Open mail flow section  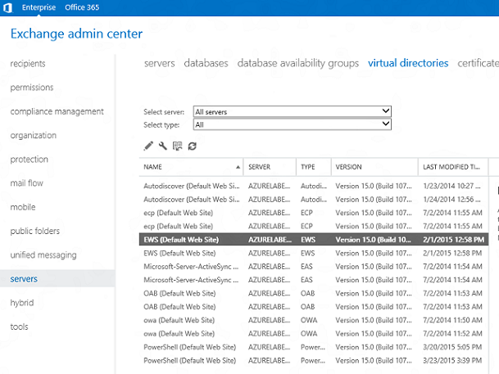coord(27,183)
